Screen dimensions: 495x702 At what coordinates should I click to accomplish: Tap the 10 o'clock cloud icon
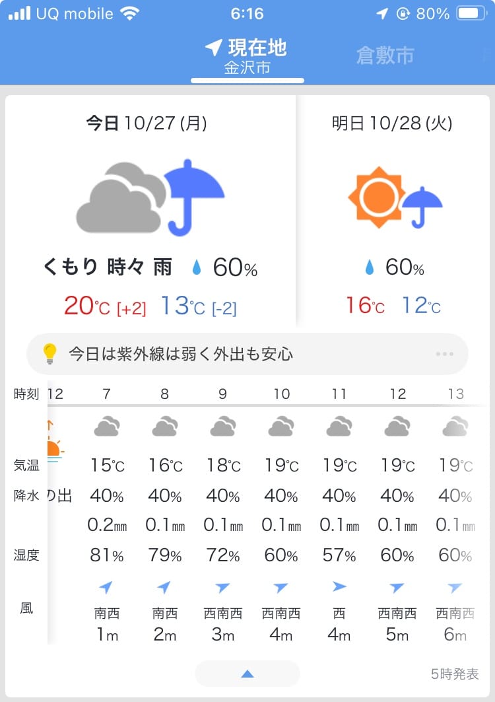pyautogui.click(x=281, y=427)
